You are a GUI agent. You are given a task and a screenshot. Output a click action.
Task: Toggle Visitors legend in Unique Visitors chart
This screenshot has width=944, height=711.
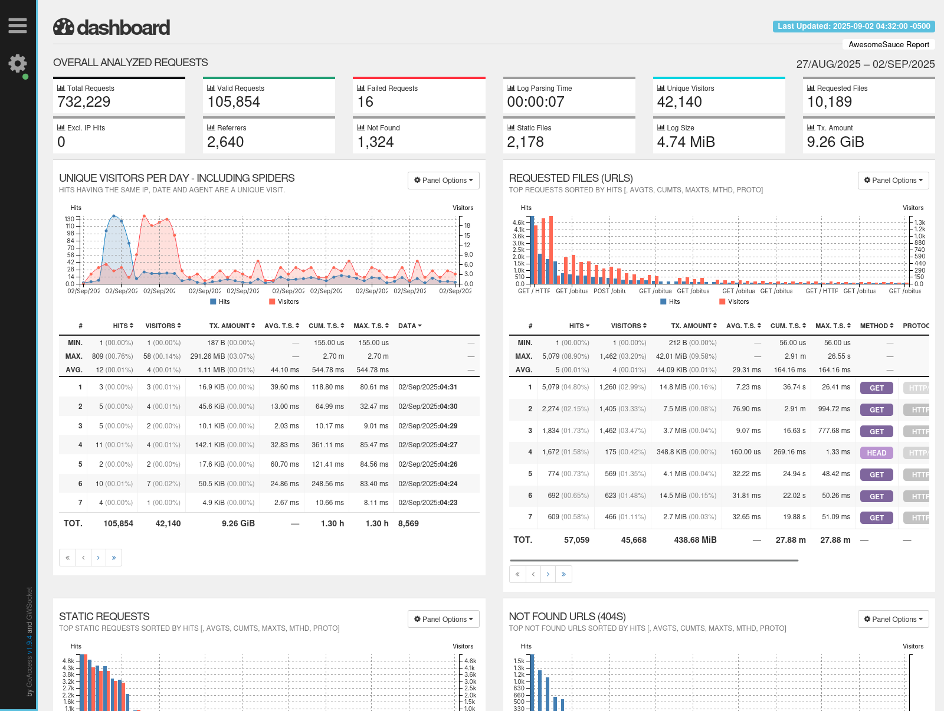(x=284, y=302)
